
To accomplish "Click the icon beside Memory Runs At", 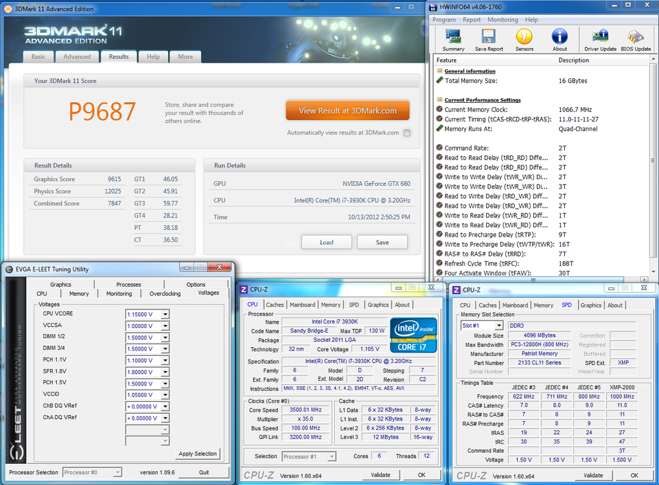I will (440, 128).
